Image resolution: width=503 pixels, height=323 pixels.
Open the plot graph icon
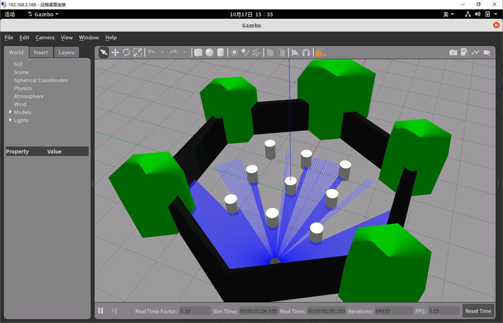click(475, 52)
